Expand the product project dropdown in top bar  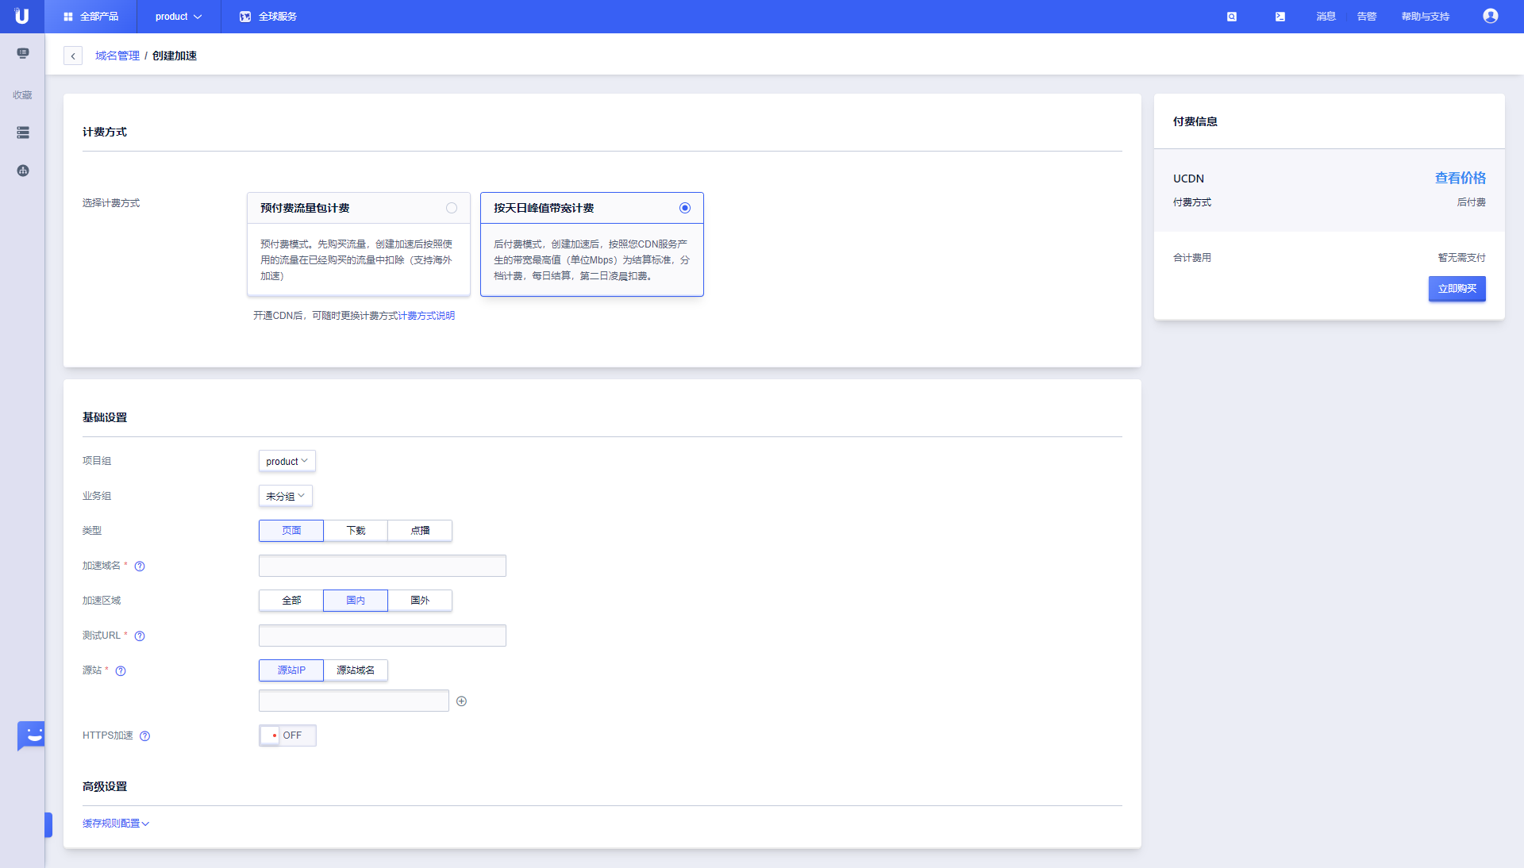click(x=179, y=17)
